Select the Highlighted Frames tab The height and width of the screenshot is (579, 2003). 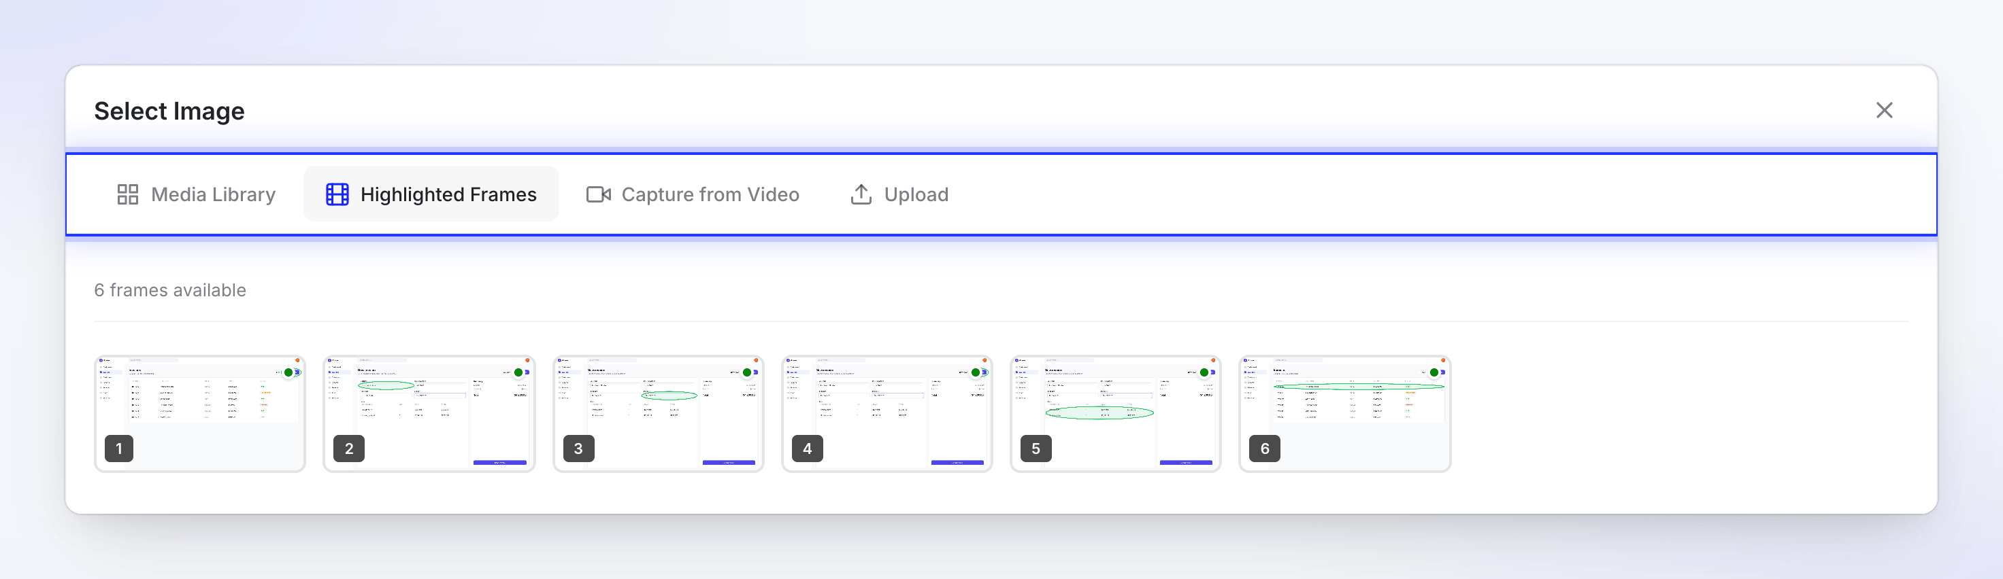(x=431, y=194)
